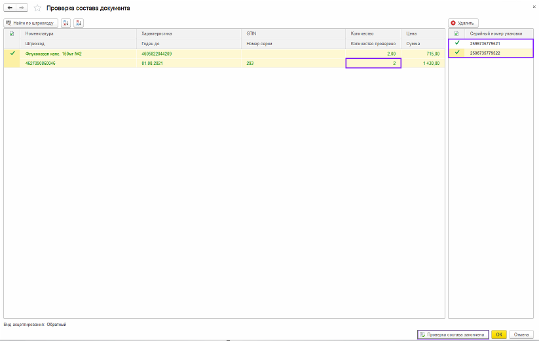This screenshot has height=341, width=539.
Task: Click Проверка состава закончена button
Action: click(x=453, y=334)
